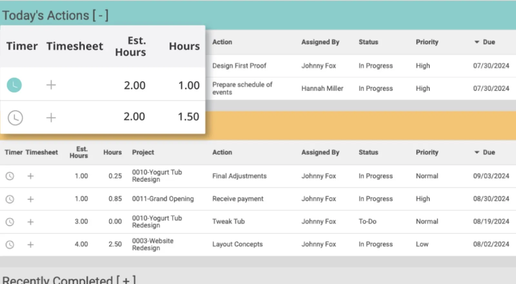Start timer for Receive payment action
This screenshot has width=516, height=284.
pos(10,199)
